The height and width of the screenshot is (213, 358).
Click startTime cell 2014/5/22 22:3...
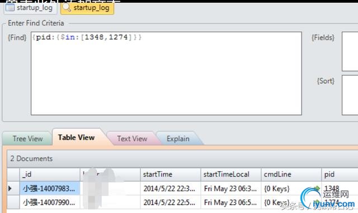coord(171,188)
